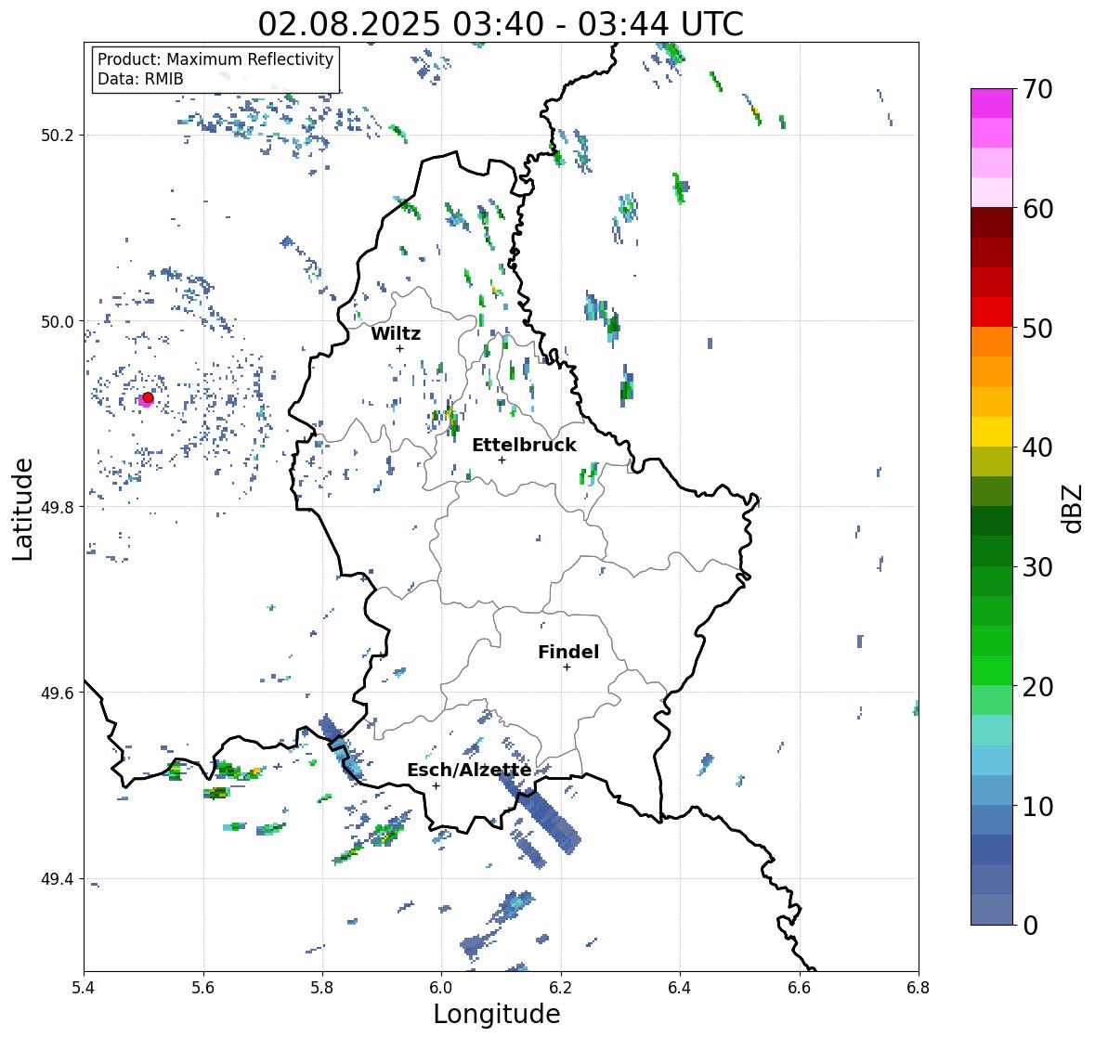Click the Longitude axis label

(x=497, y=1014)
